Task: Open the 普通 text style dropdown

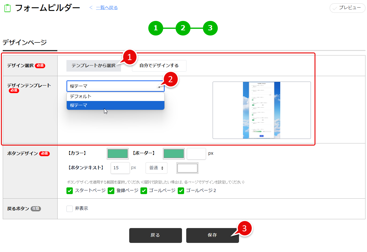Action: [x=157, y=168]
